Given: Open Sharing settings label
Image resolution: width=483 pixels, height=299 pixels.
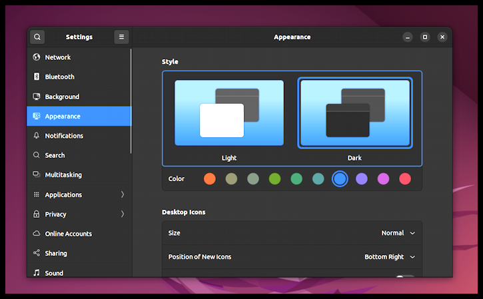Looking at the screenshot, I should tap(56, 253).
